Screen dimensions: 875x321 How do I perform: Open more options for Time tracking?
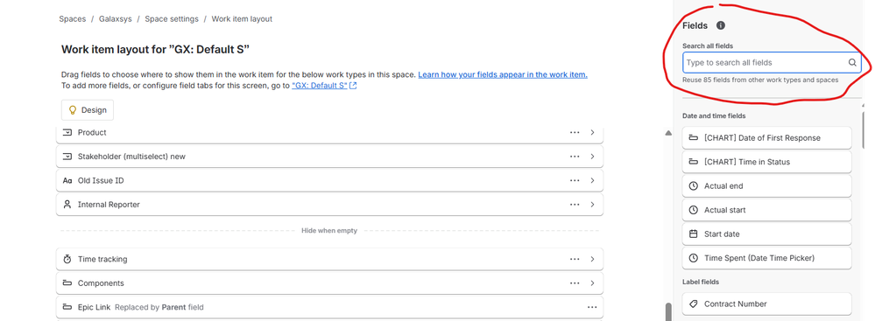[x=575, y=259]
